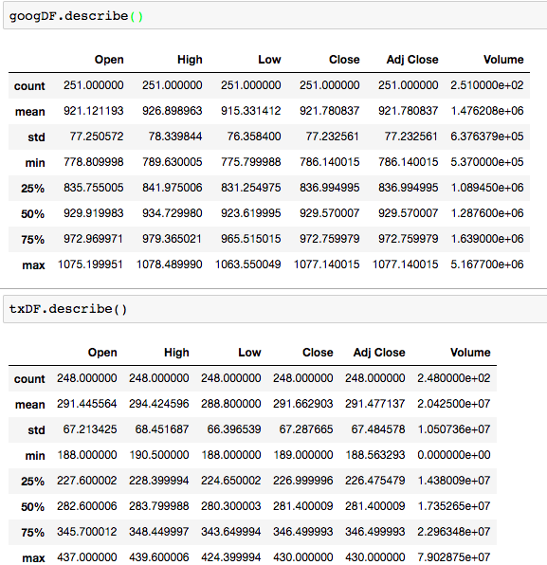Select std Open value 77.250572
547x565 pixels.
(x=97, y=137)
